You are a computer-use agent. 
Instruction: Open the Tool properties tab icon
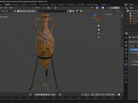[x=126, y=38]
